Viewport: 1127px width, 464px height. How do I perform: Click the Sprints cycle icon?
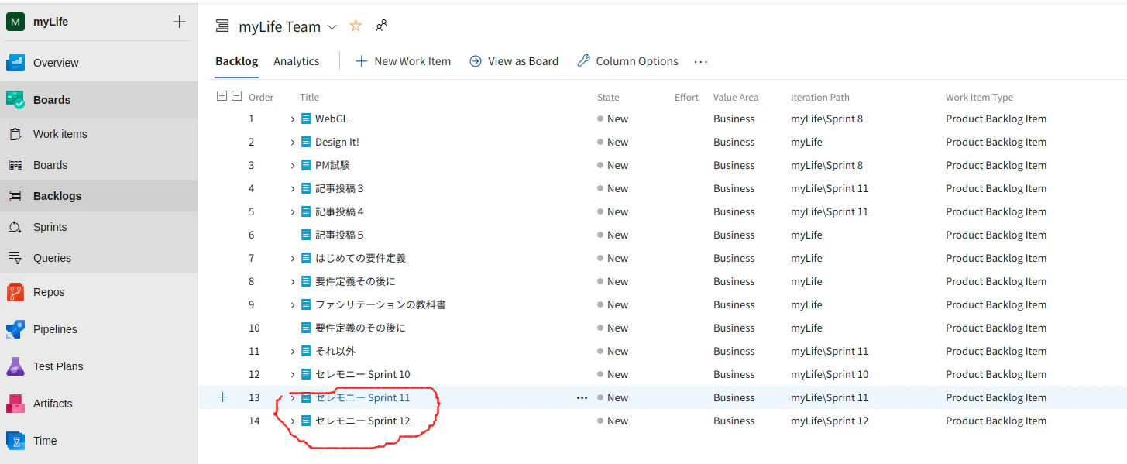pos(15,227)
